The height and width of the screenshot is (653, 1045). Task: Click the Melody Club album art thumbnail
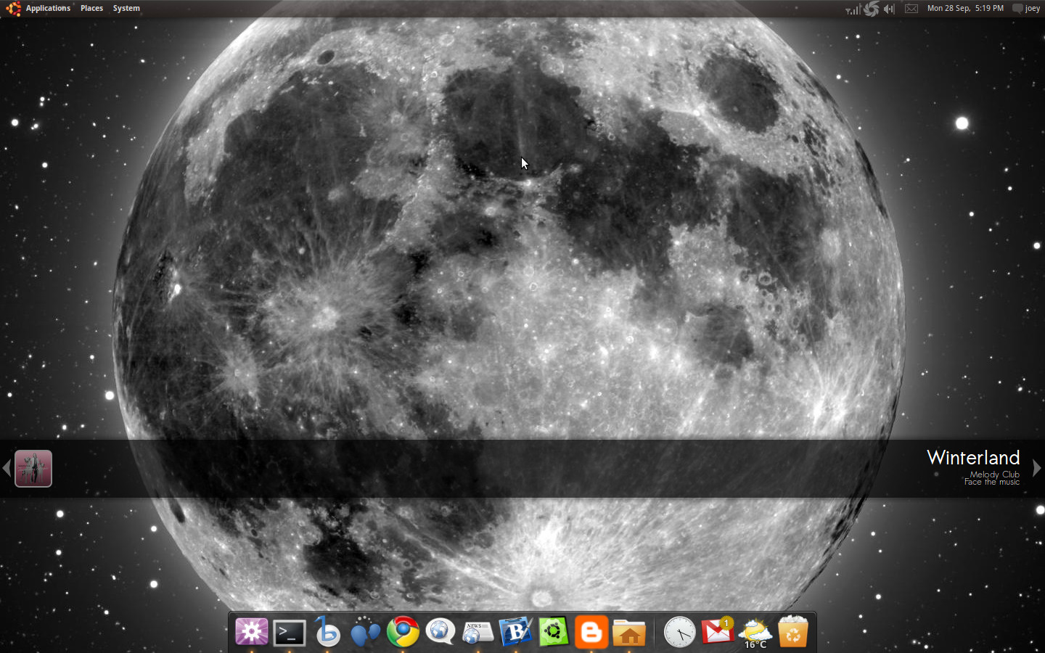click(33, 468)
